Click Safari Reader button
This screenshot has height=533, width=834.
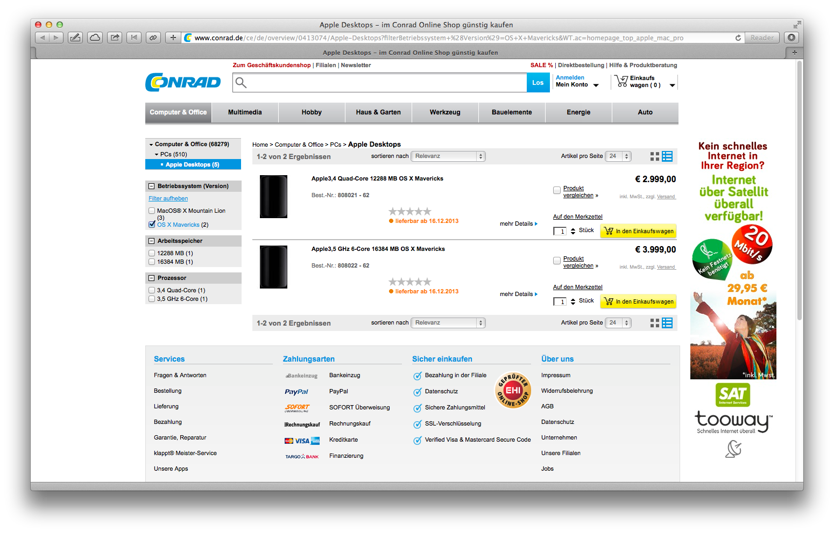[762, 38]
